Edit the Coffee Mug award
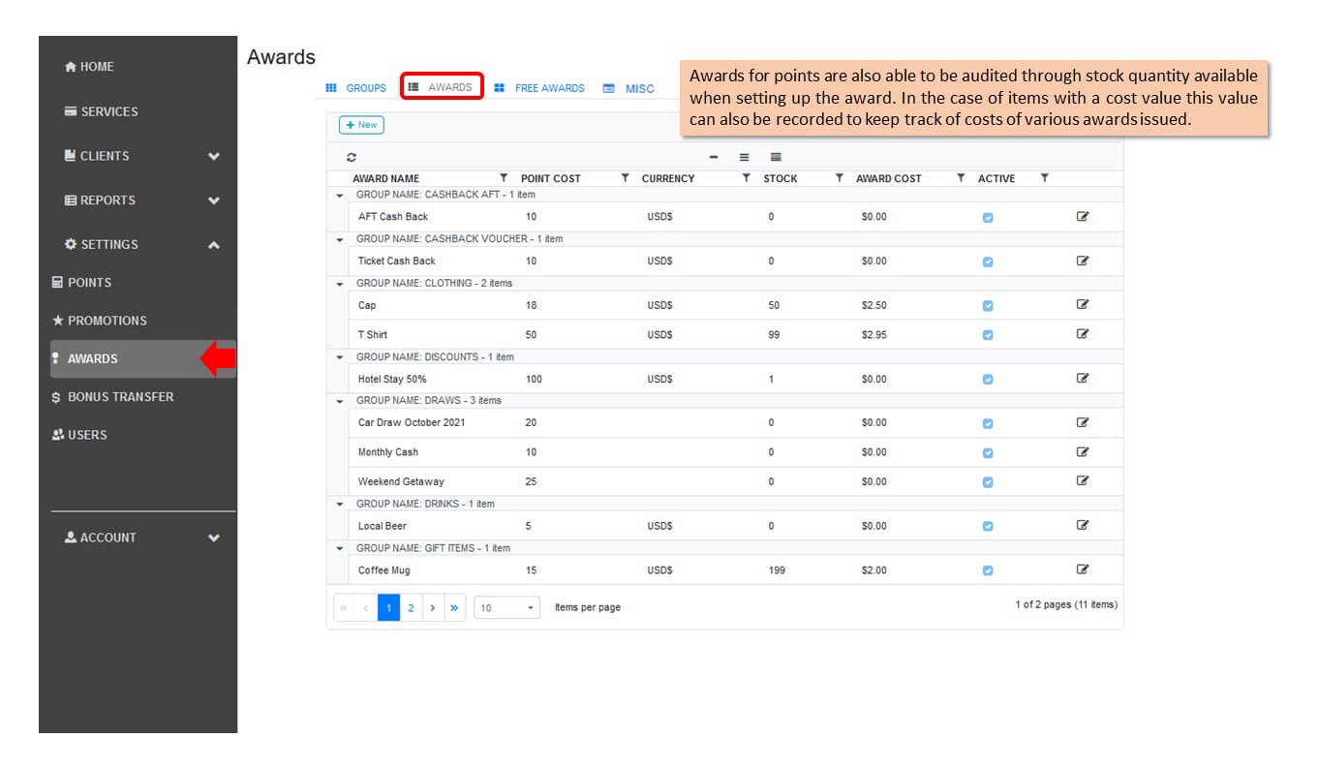 [1083, 569]
